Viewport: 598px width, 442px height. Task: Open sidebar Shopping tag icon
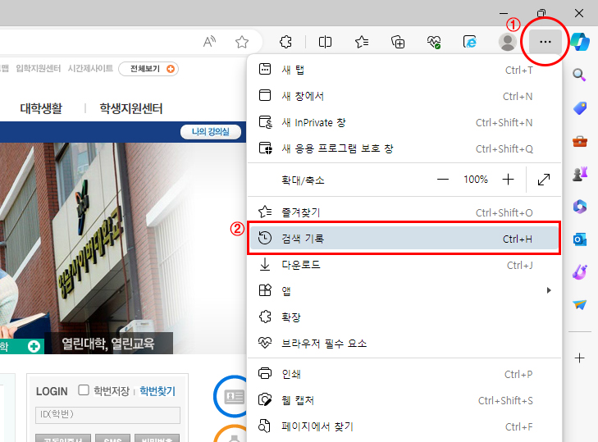click(x=580, y=108)
